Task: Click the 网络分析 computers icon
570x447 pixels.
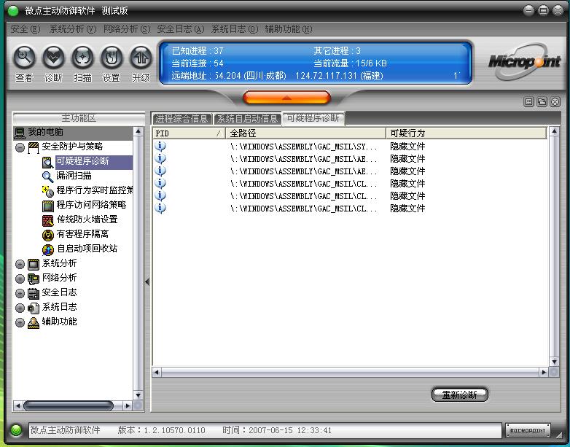Action: (x=34, y=279)
